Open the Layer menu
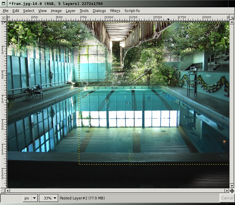This screenshot has height=205, width=235. [x=71, y=11]
